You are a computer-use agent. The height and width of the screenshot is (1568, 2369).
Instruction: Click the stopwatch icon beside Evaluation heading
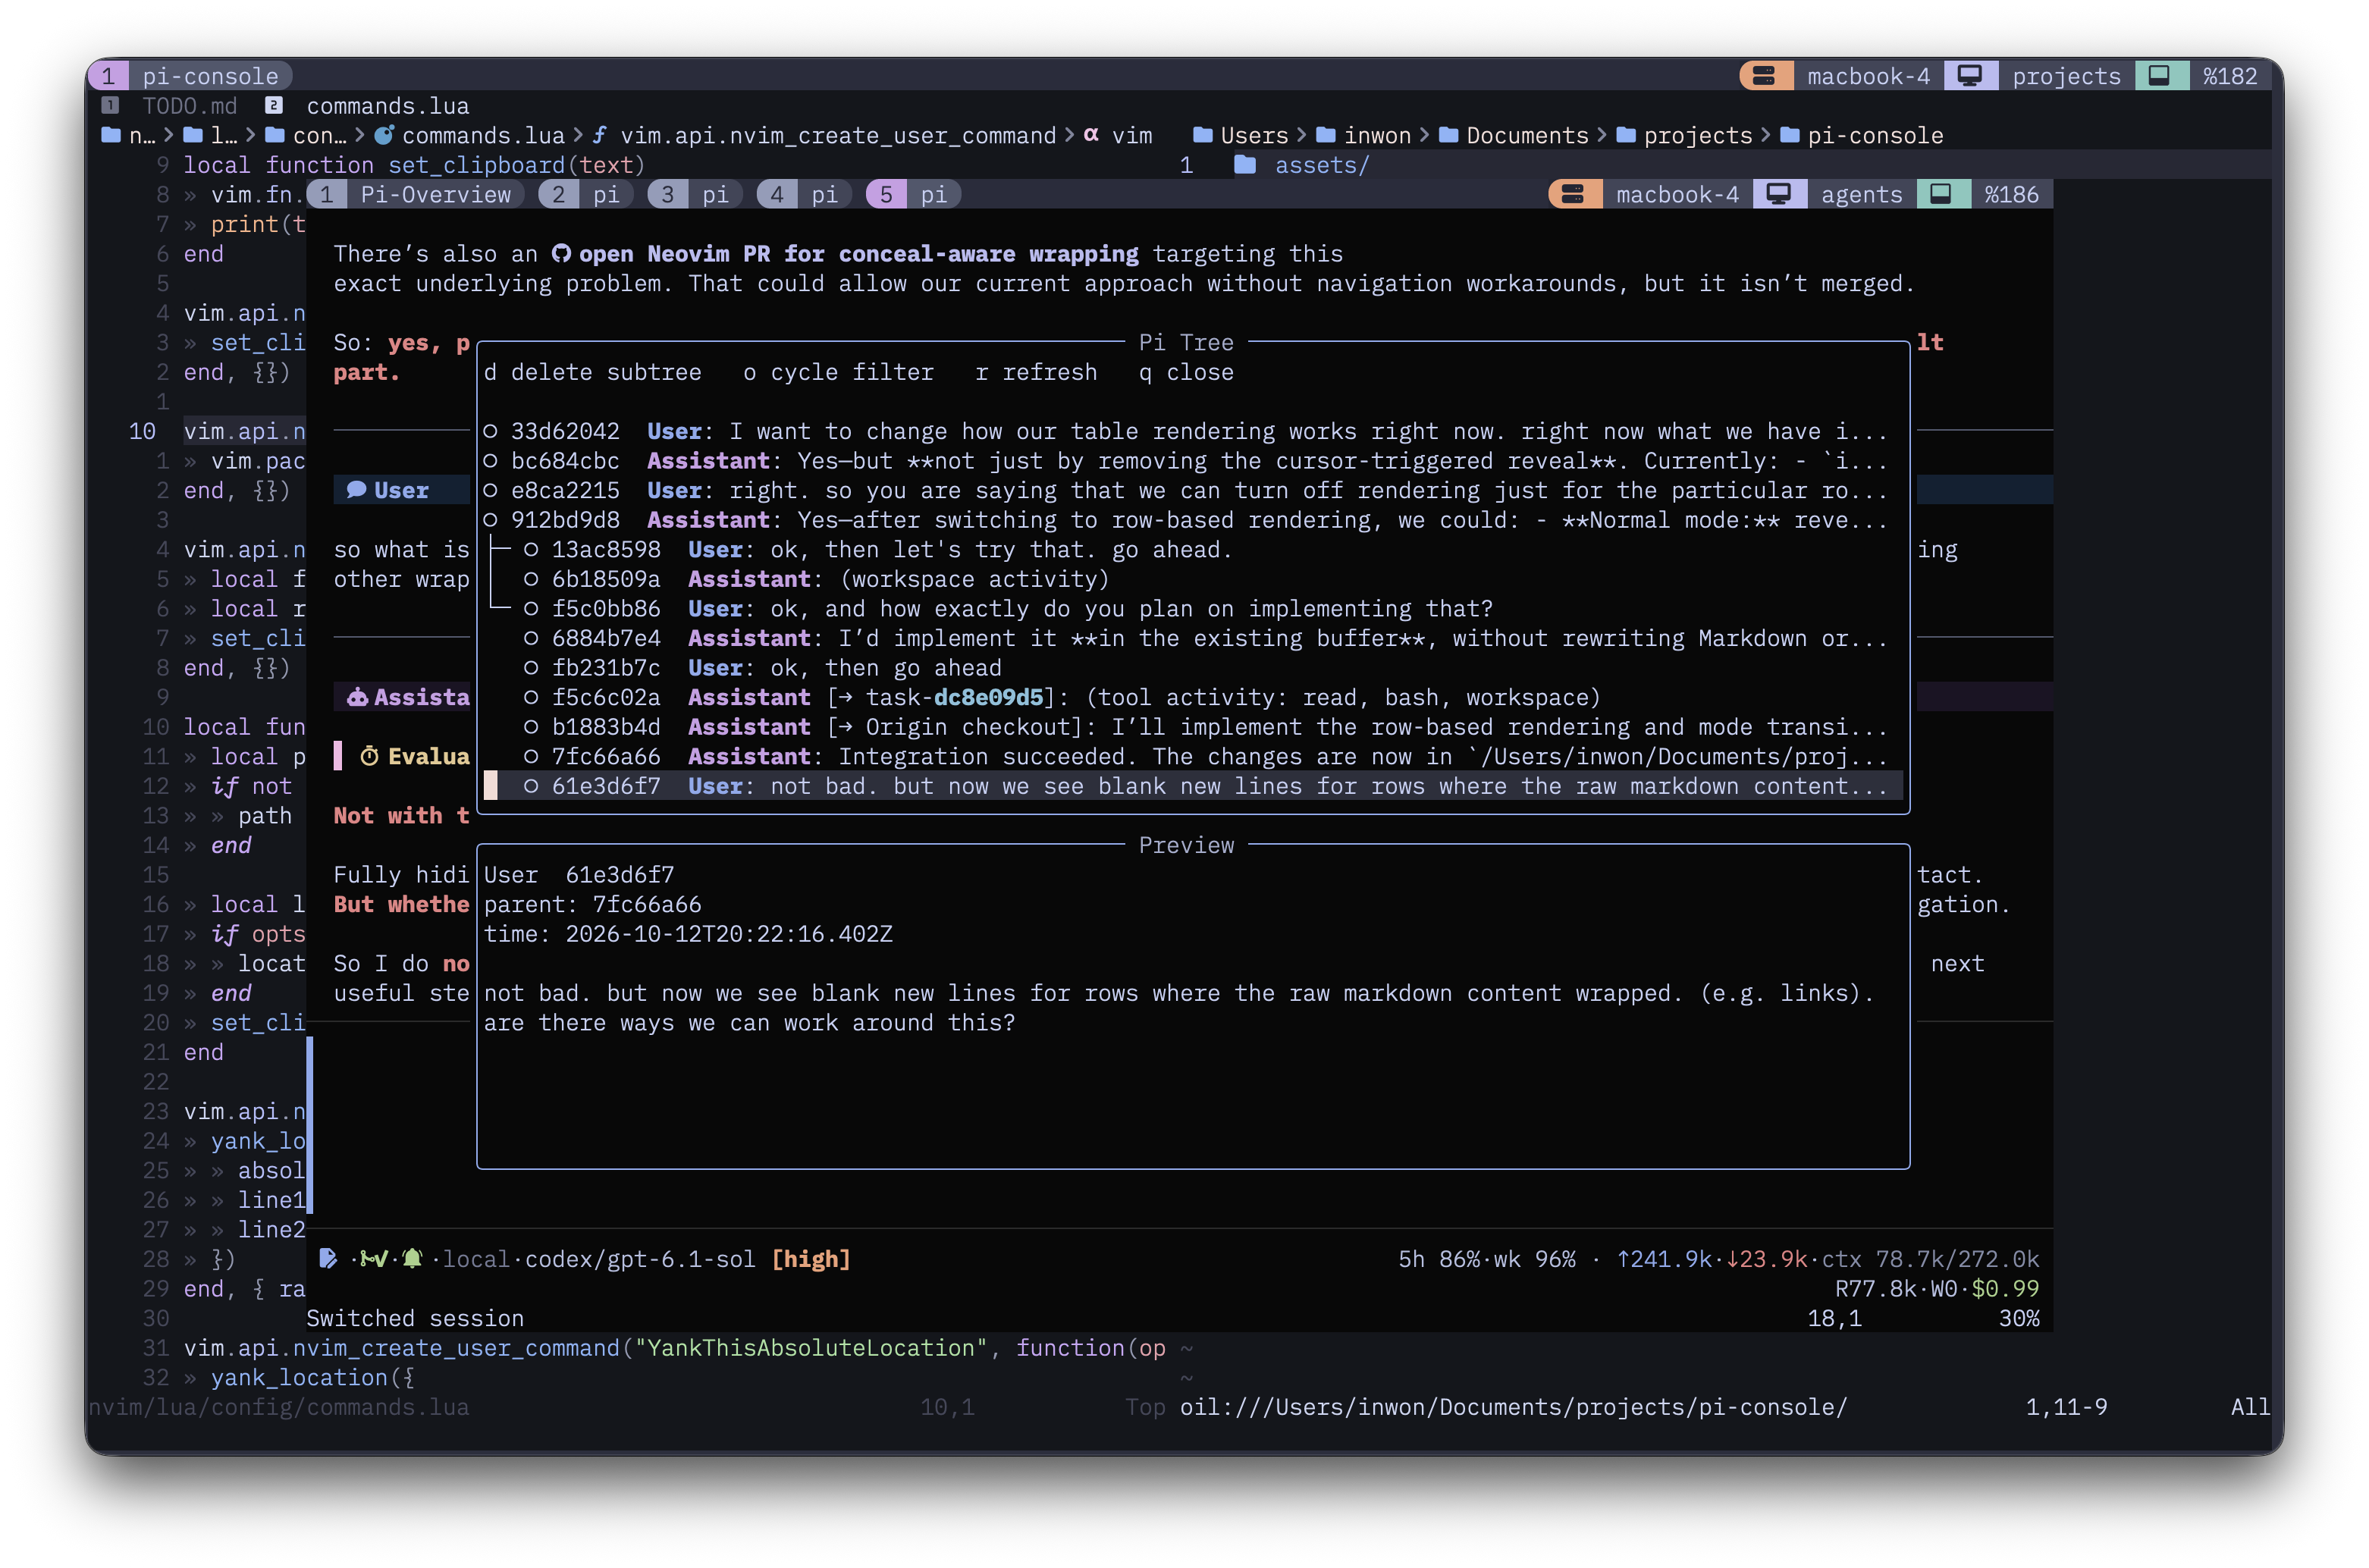point(370,756)
